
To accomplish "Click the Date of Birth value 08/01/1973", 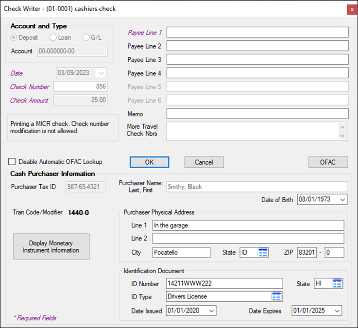I will pyautogui.click(x=314, y=199).
